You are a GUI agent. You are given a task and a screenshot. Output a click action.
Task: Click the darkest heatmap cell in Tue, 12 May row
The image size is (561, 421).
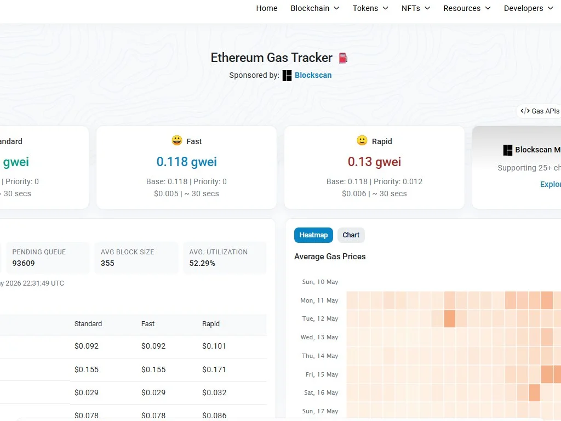click(x=450, y=318)
